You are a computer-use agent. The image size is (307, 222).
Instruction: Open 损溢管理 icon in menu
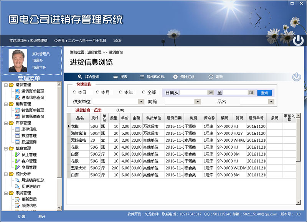(x=17, y=136)
